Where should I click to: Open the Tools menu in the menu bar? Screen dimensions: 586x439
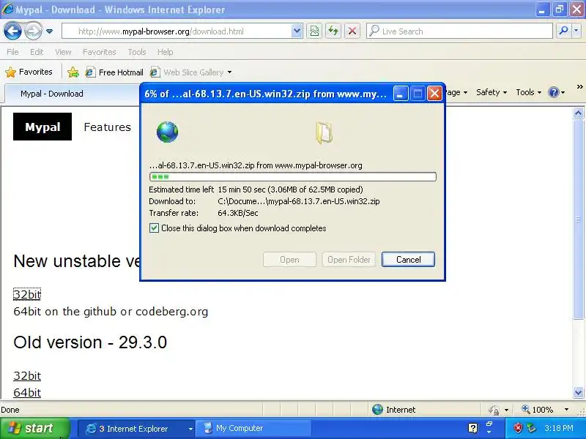137,52
